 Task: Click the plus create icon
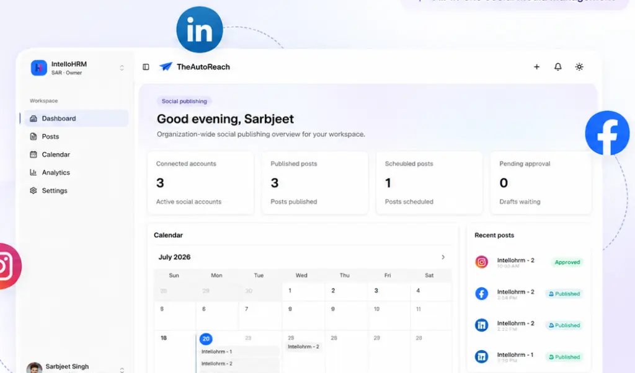[536, 67]
